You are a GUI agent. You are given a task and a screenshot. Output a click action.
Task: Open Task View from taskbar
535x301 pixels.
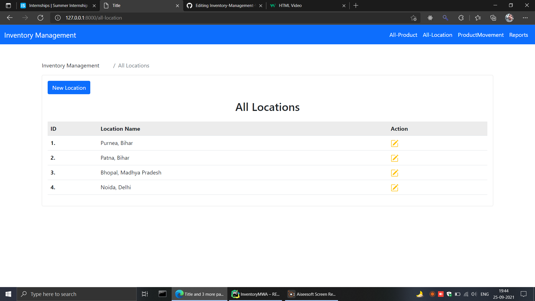(145, 294)
